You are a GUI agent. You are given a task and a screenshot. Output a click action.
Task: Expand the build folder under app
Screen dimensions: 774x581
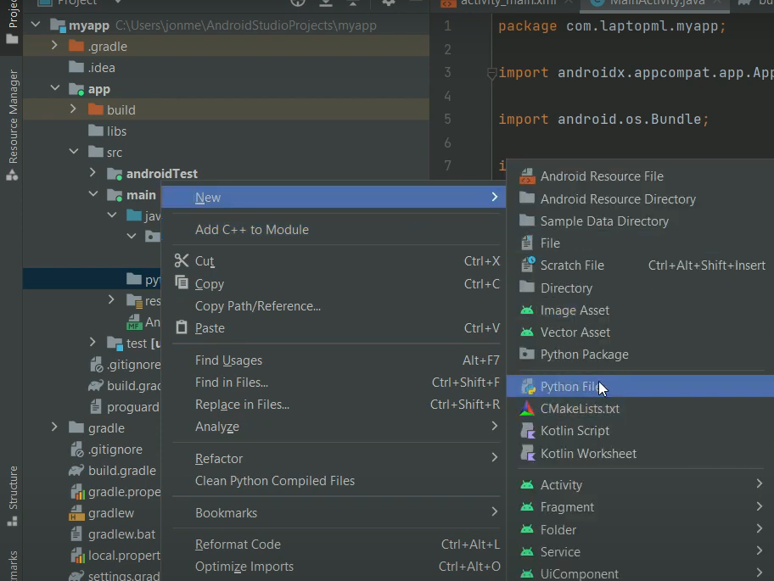(x=74, y=109)
